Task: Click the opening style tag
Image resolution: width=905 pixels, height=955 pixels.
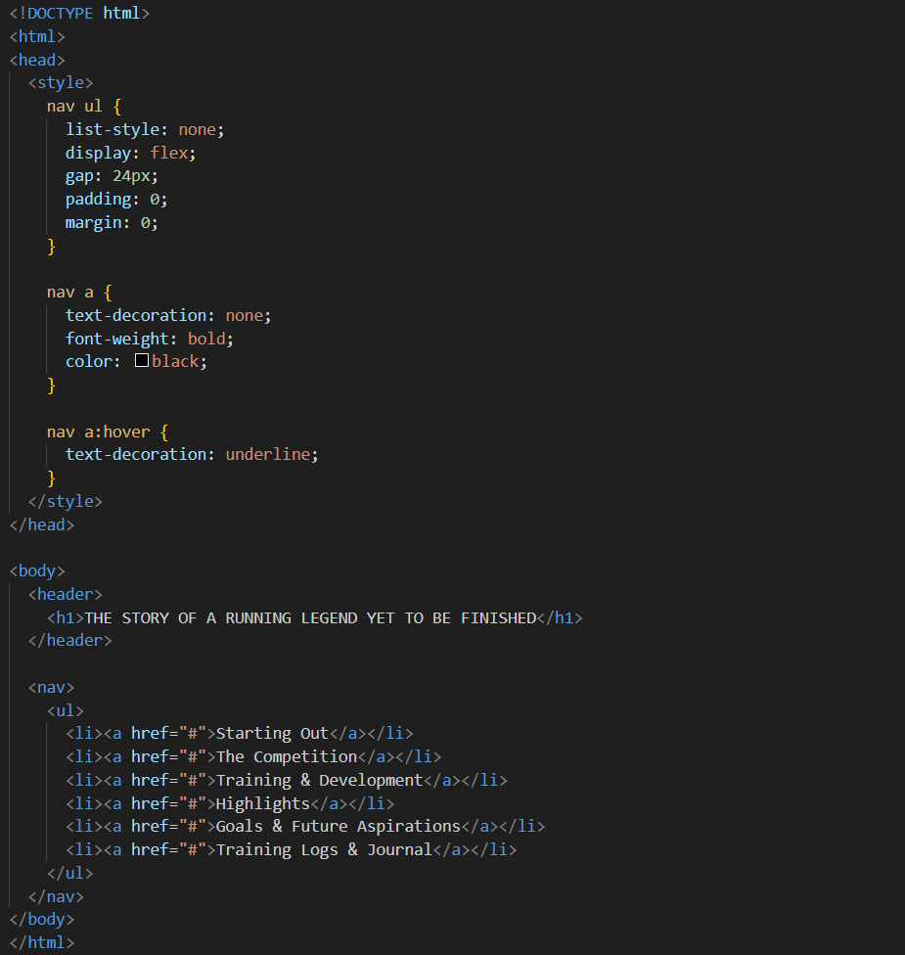Action: click(x=61, y=83)
